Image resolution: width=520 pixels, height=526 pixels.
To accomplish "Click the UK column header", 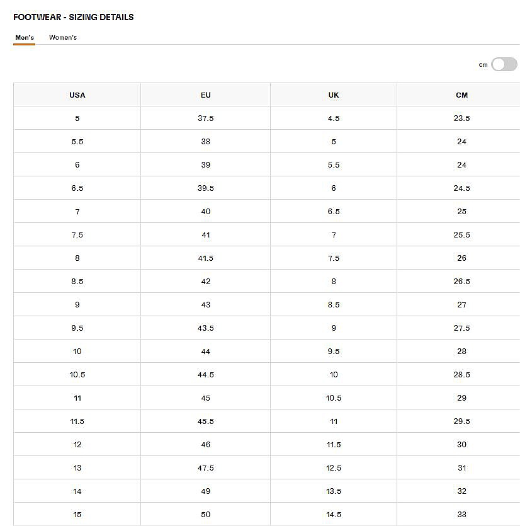I will (x=334, y=95).
